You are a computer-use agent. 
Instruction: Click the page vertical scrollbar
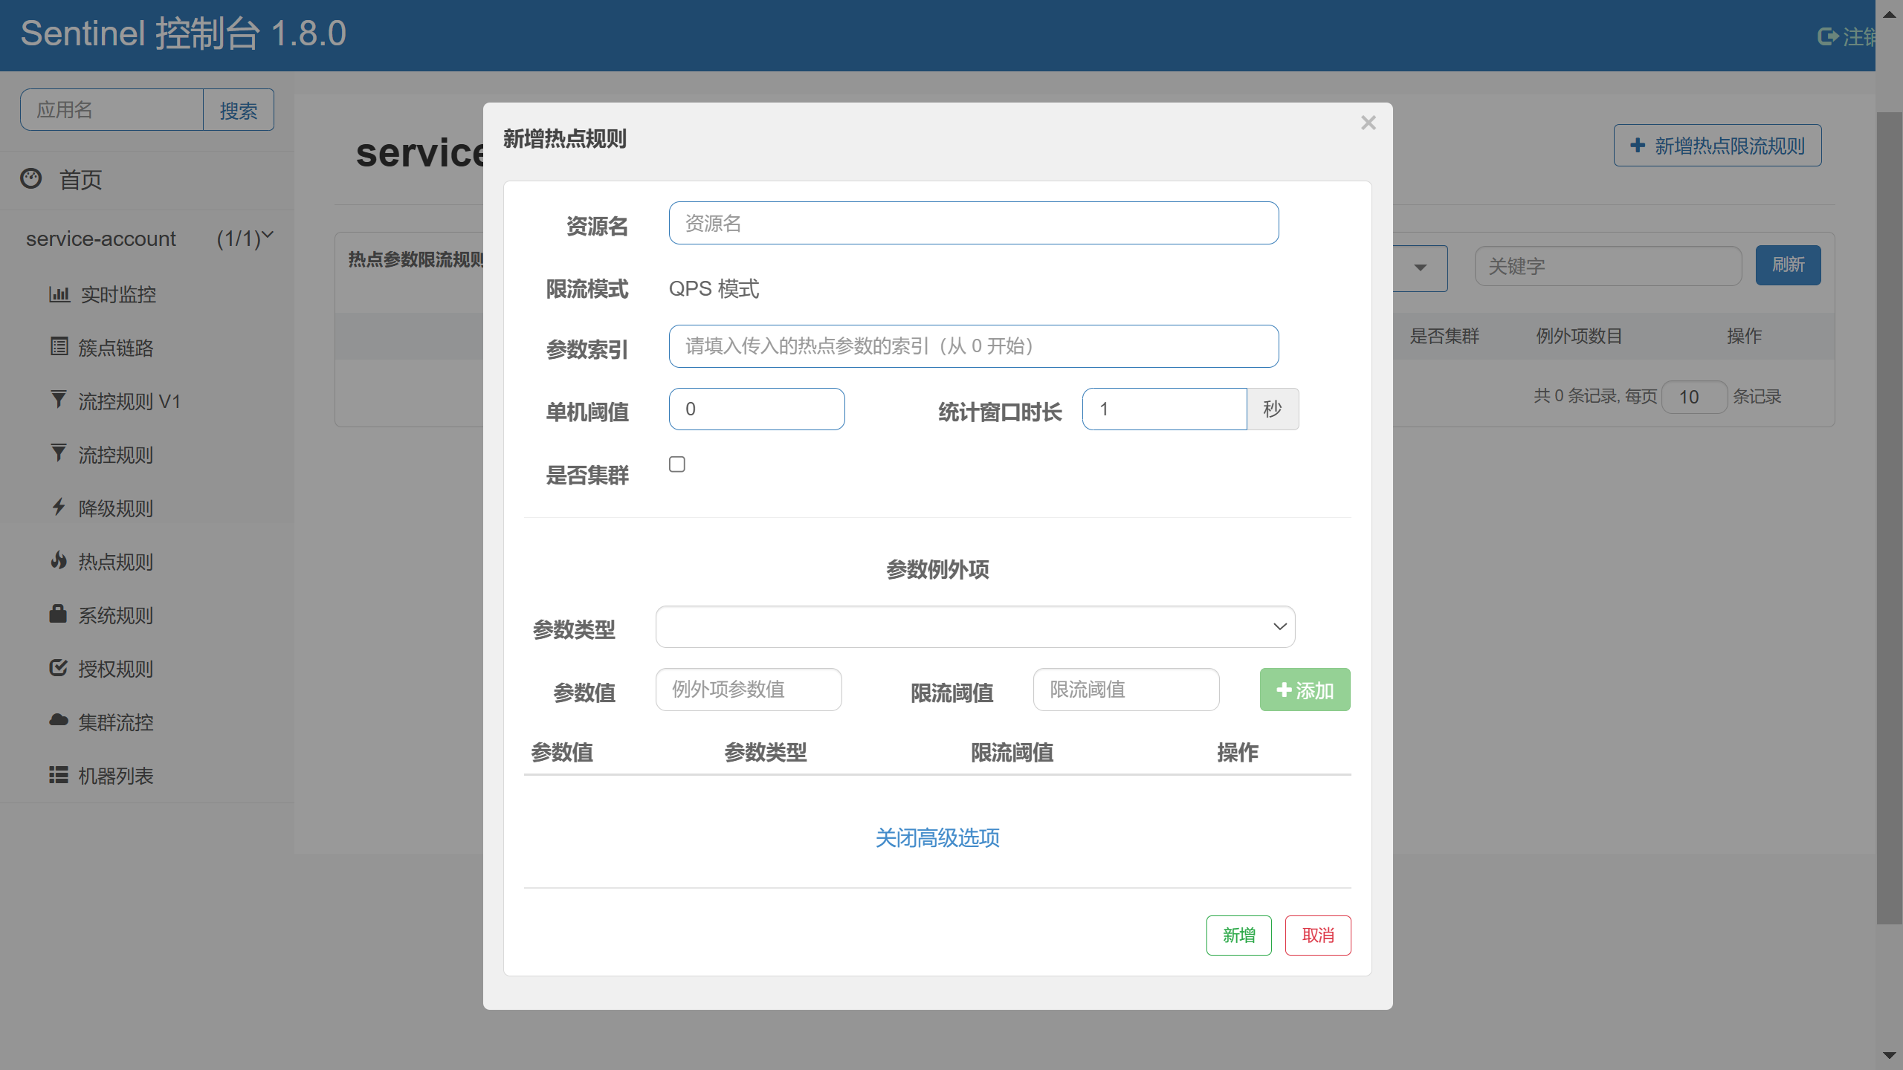[x=1888, y=518]
